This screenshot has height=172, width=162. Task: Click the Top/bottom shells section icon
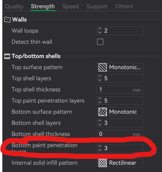point(7,56)
